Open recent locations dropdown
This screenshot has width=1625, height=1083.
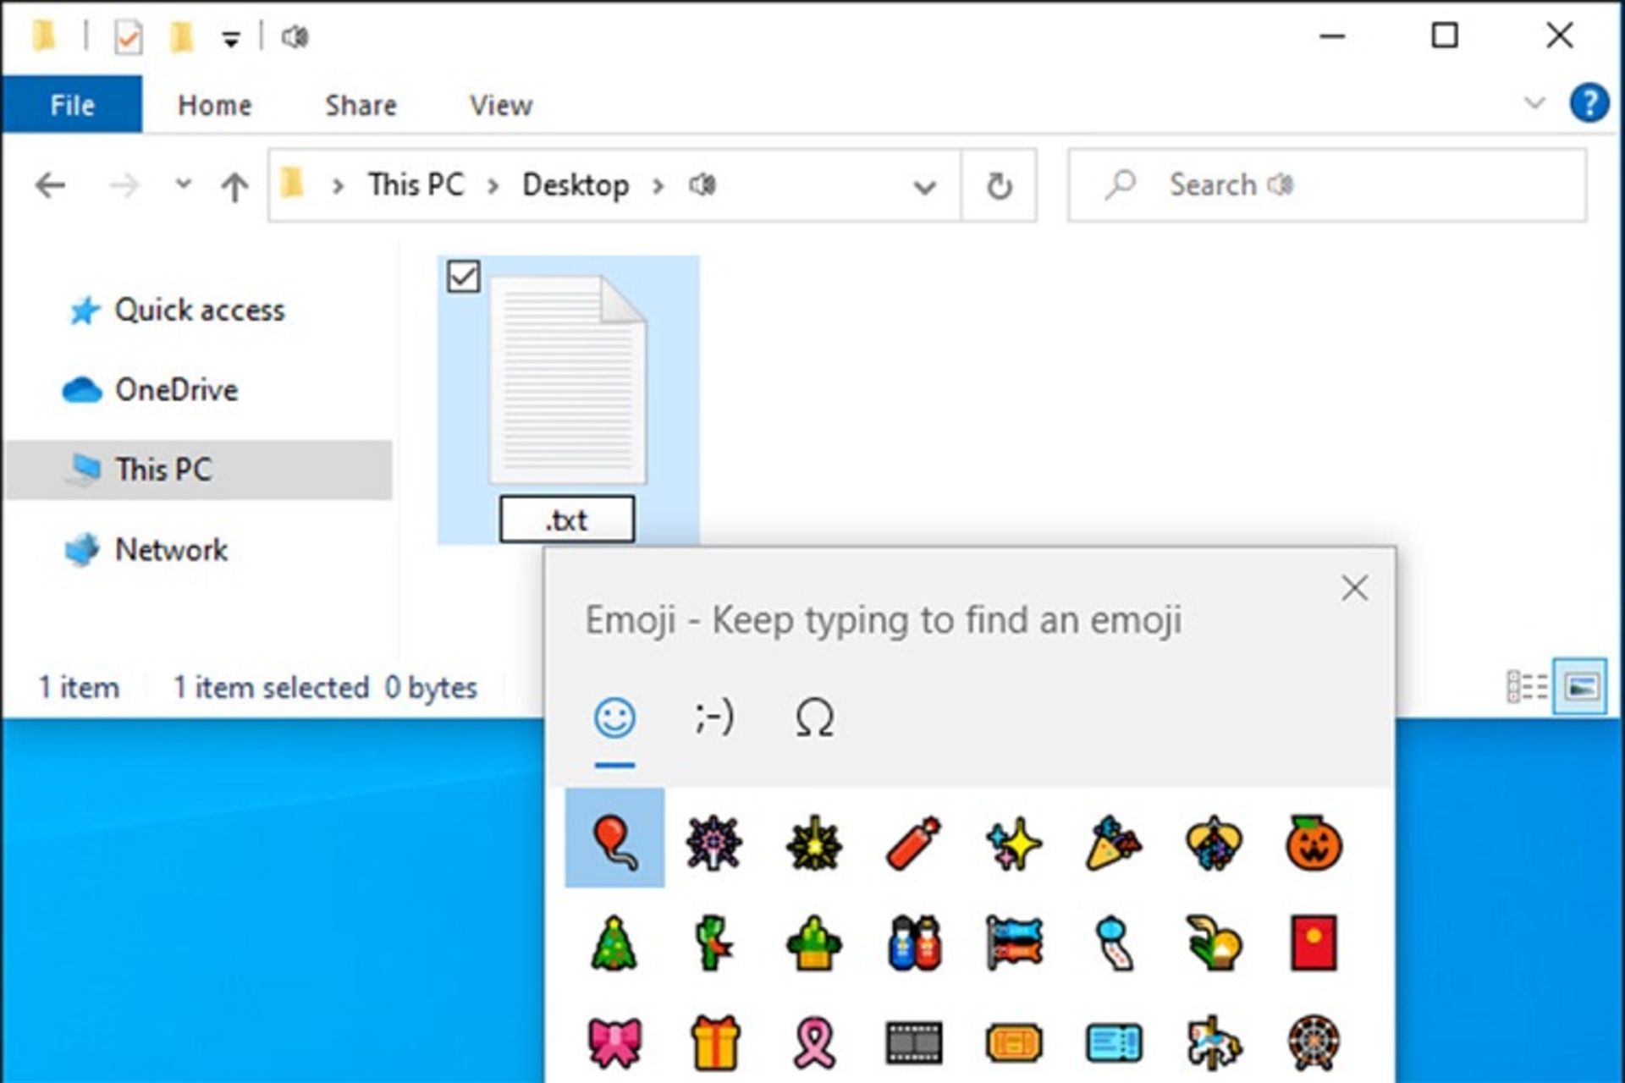click(183, 184)
